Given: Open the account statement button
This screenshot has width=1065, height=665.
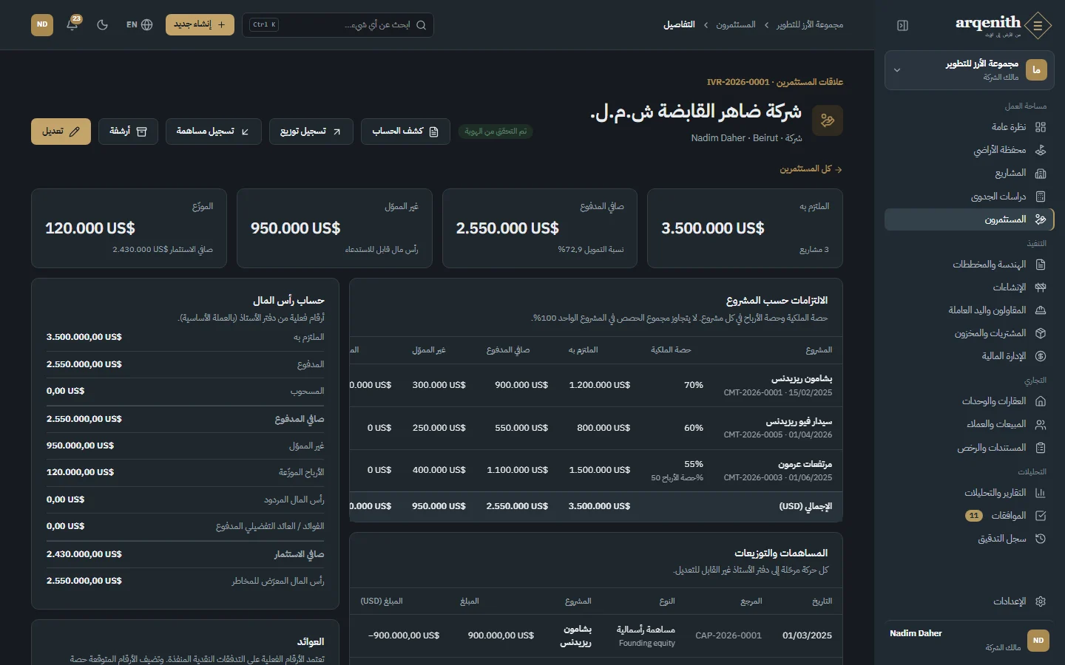Looking at the screenshot, I should pos(405,132).
